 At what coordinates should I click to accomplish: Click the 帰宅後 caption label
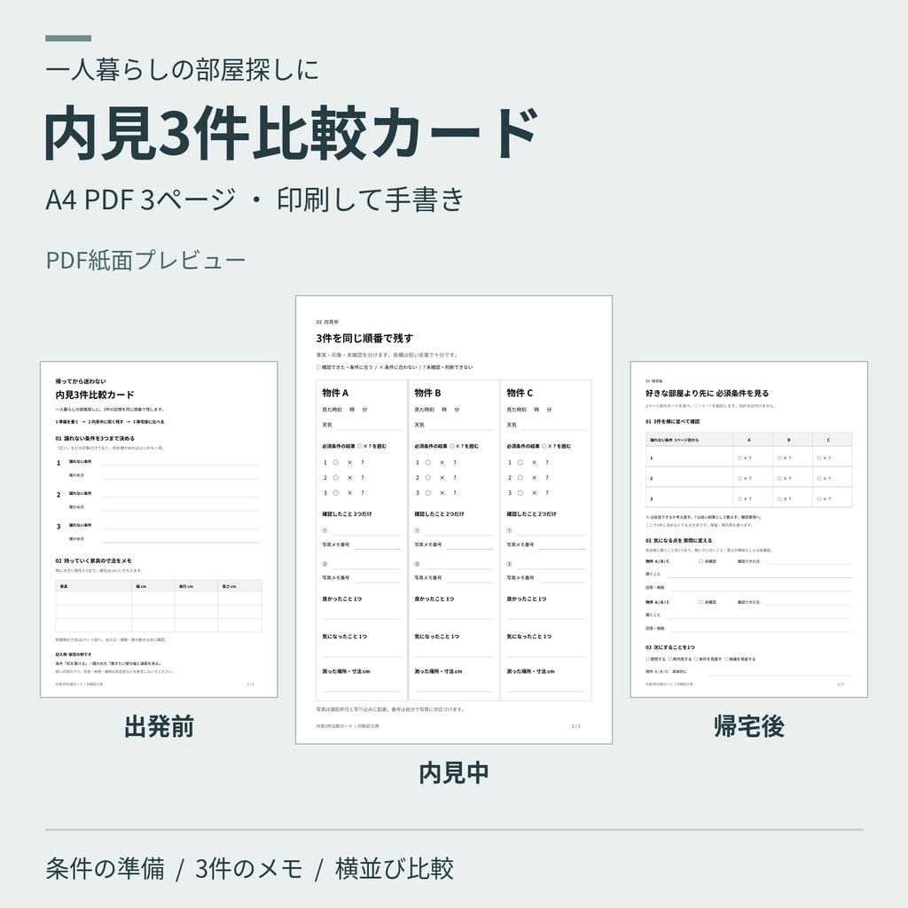[x=748, y=726]
